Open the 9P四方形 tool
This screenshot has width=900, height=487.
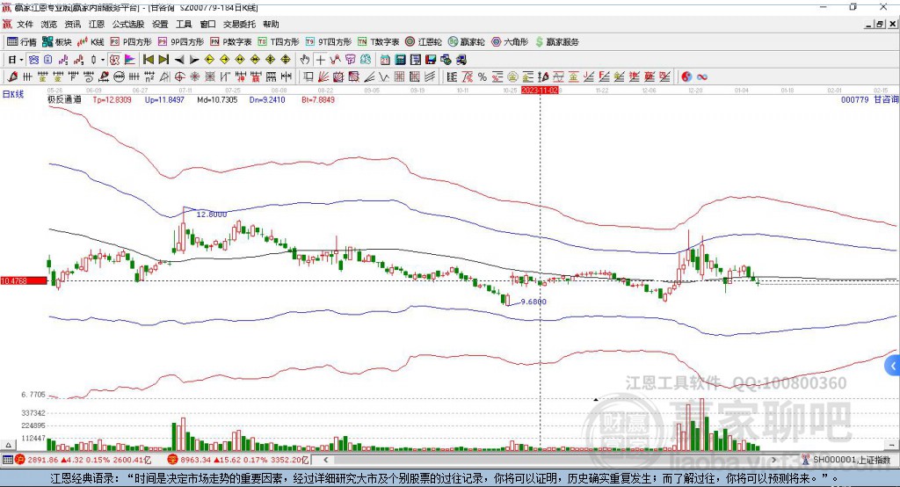[x=181, y=42]
